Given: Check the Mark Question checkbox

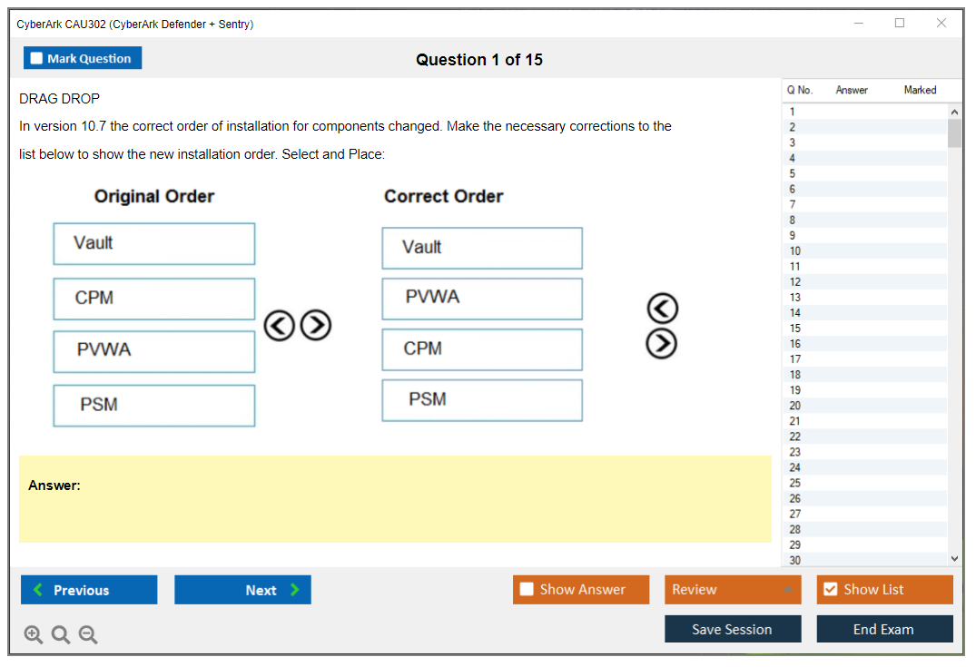Looking at the screenshot, I should point(37,58).
